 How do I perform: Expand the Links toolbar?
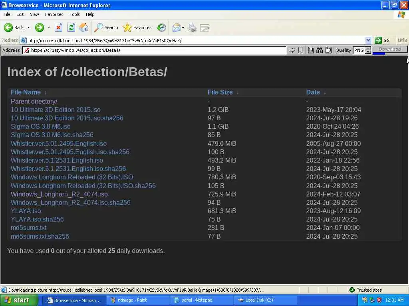pos(402,40)
